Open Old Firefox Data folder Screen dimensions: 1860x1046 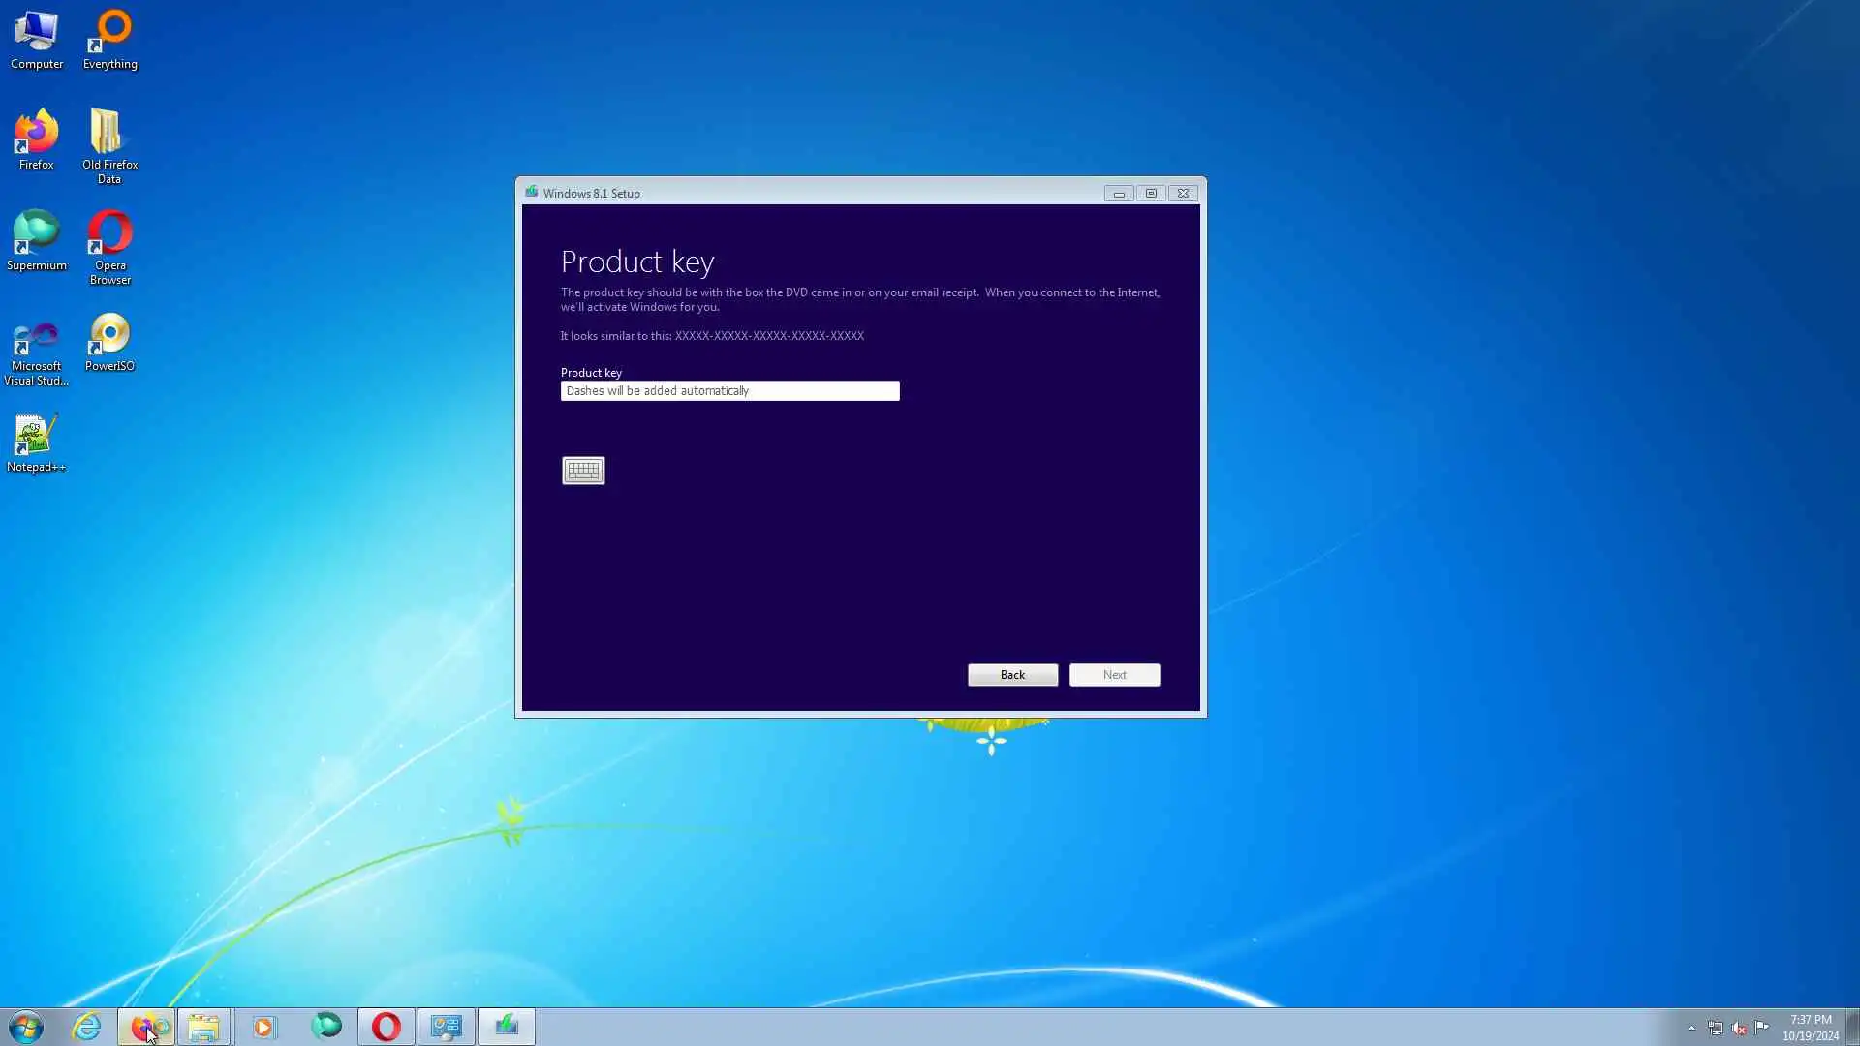109,144
